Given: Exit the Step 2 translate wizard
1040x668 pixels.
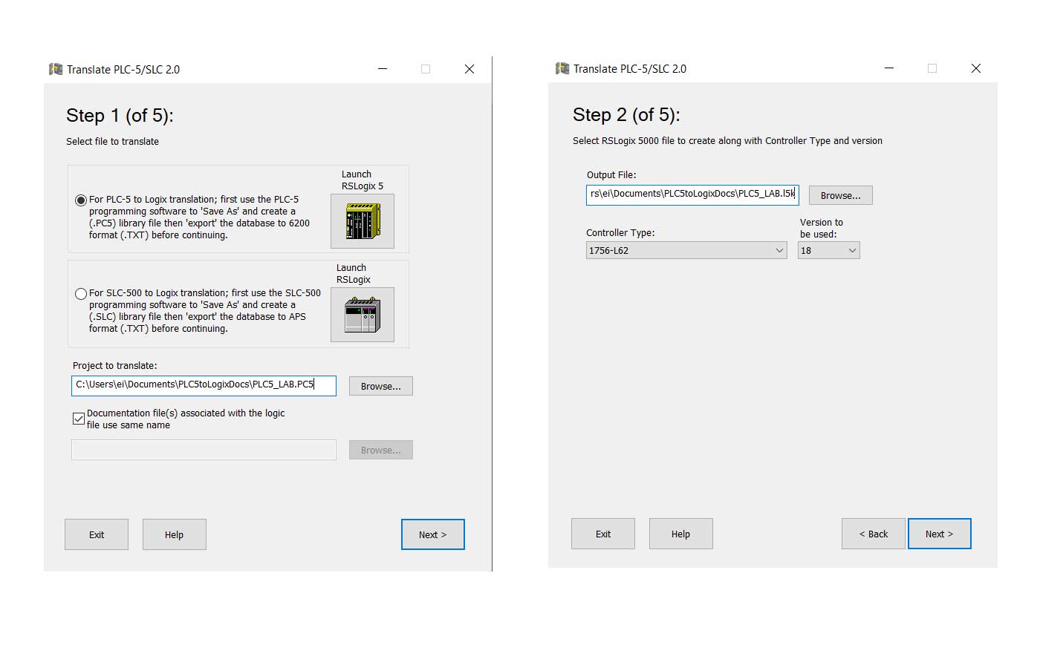Looking at the screenshot, I should pos(603,534).
